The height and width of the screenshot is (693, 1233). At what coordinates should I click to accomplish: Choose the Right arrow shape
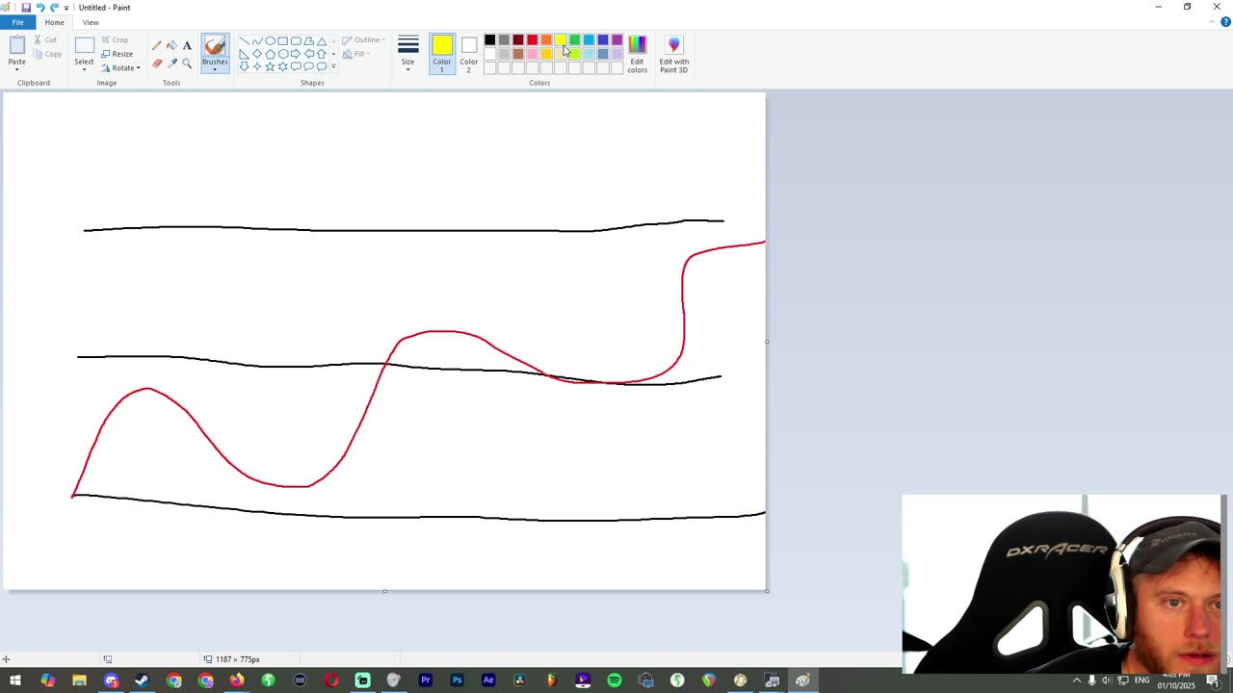(296, 54)
